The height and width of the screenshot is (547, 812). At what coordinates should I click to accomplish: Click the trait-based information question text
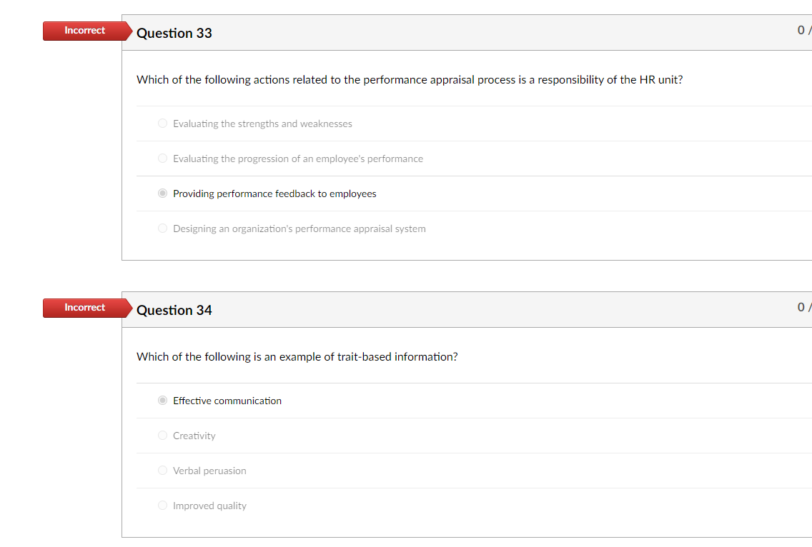click(x=297, y=356)
